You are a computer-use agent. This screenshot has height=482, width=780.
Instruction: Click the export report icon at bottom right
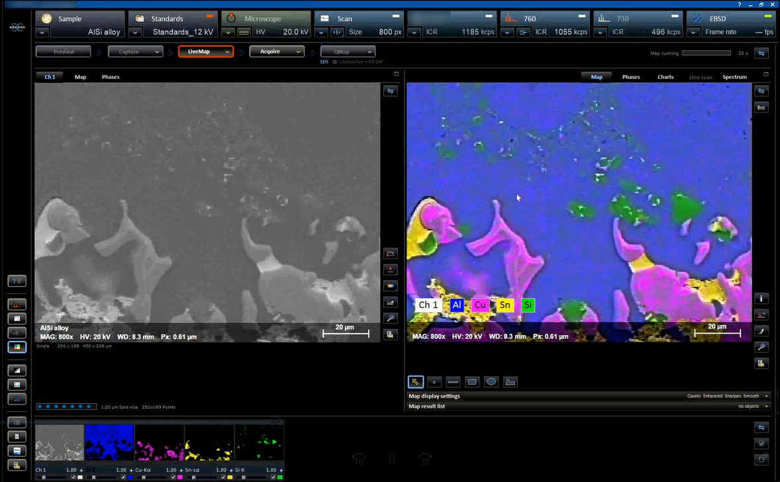pos(761,363)
